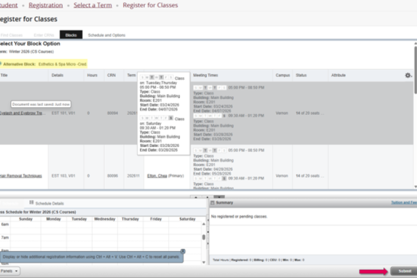
Task: Open the Eyelash and Eyebrow course title link
Action: pos(23,113)
